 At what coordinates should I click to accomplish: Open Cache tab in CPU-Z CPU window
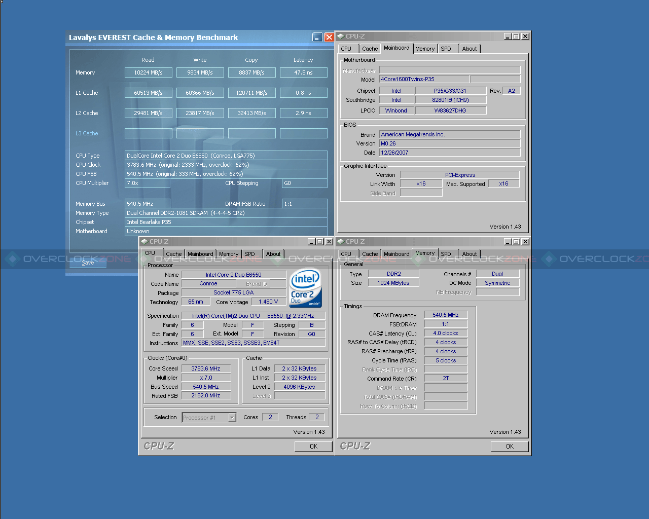(173, 254)
